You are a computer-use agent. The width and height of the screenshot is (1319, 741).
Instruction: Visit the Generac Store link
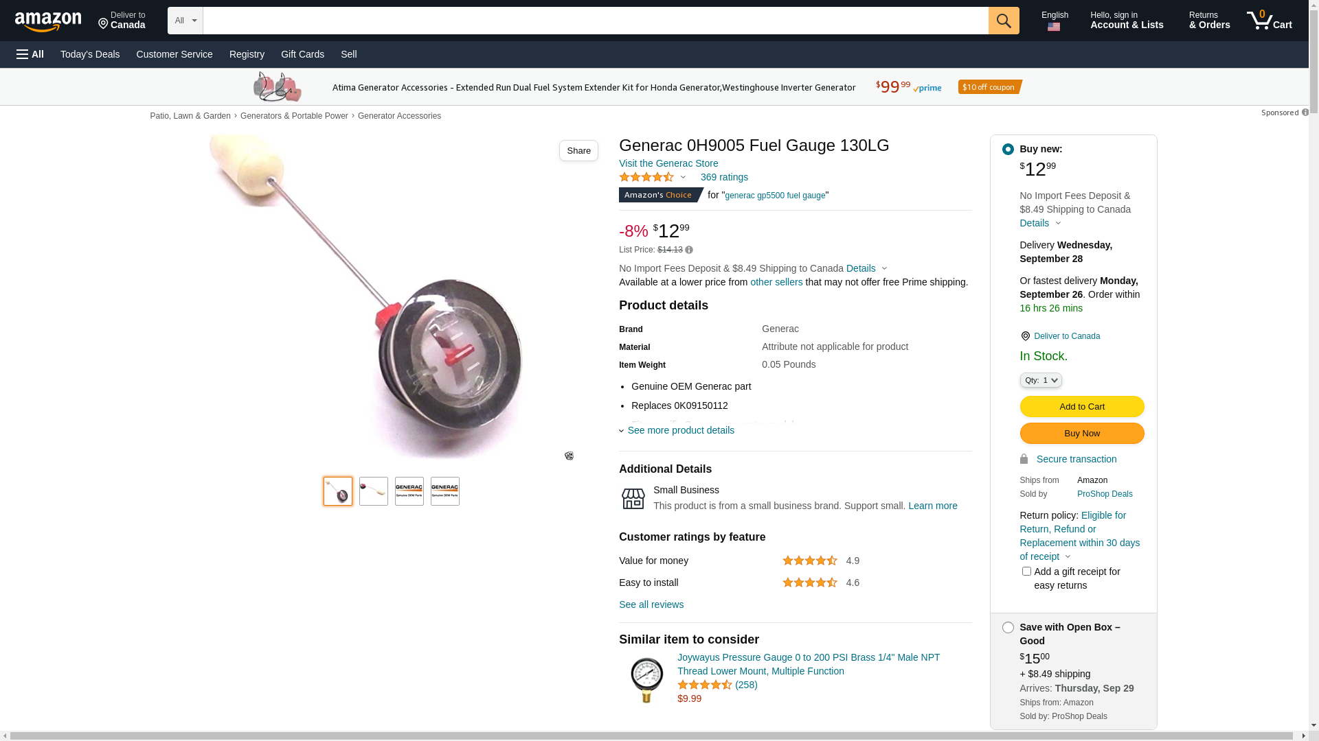(668, 164)
